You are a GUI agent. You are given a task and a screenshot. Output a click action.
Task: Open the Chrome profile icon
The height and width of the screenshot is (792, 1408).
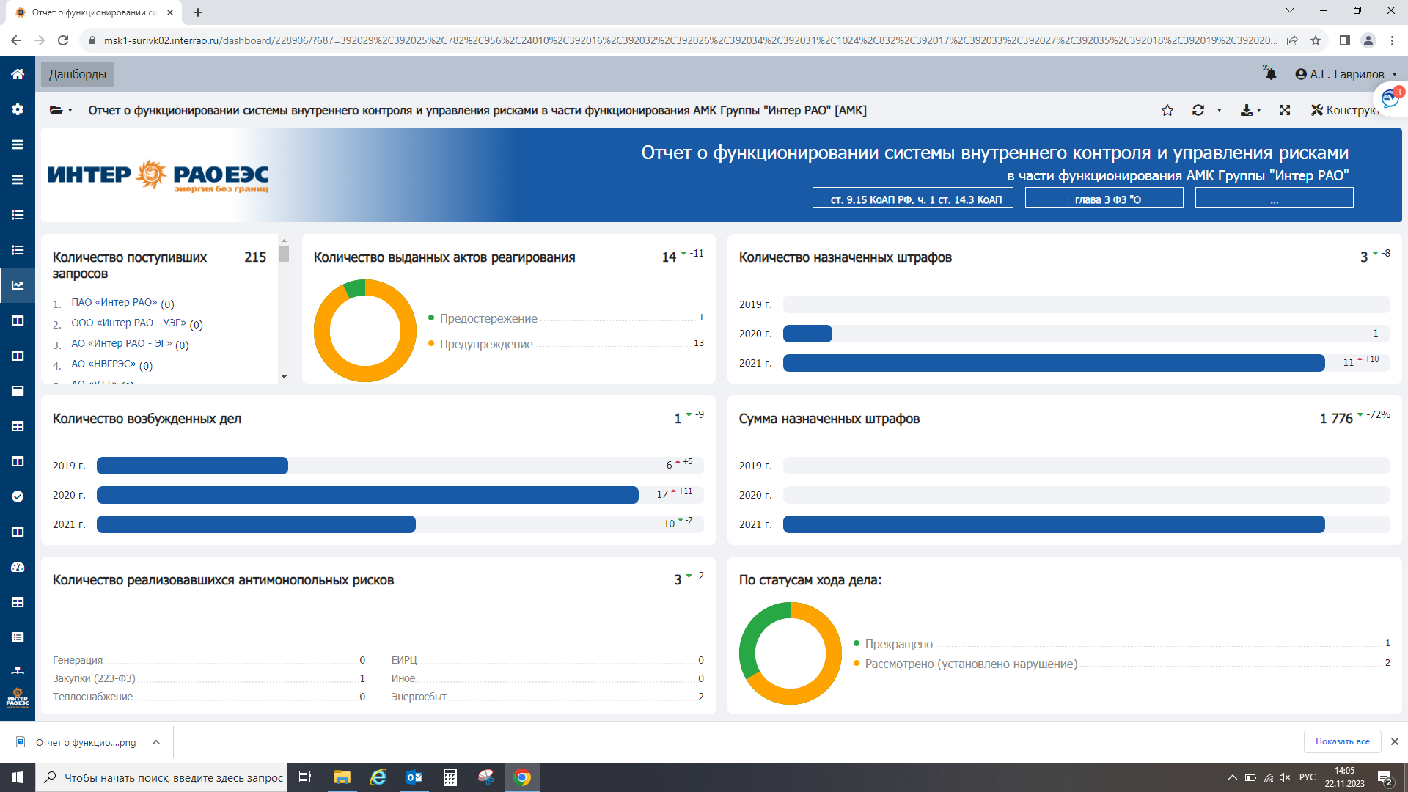pyautogui.click(x=1368, y=40)
